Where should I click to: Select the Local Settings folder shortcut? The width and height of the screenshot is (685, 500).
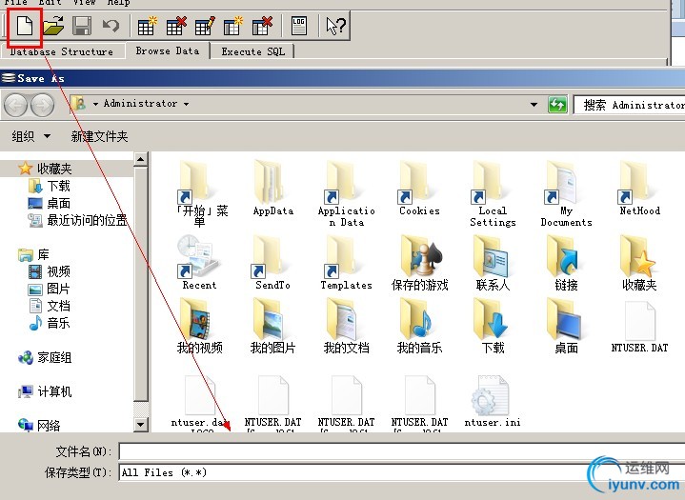[x=493, y=192]
